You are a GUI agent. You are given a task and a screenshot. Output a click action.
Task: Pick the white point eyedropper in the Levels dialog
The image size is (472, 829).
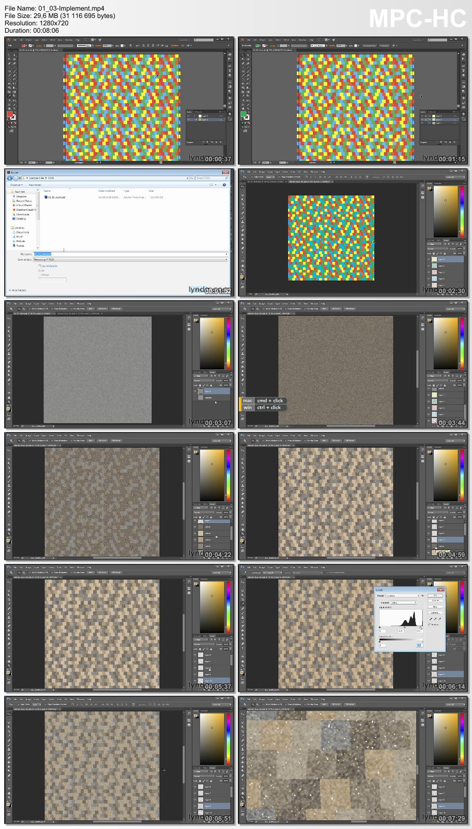pos(440,619)
